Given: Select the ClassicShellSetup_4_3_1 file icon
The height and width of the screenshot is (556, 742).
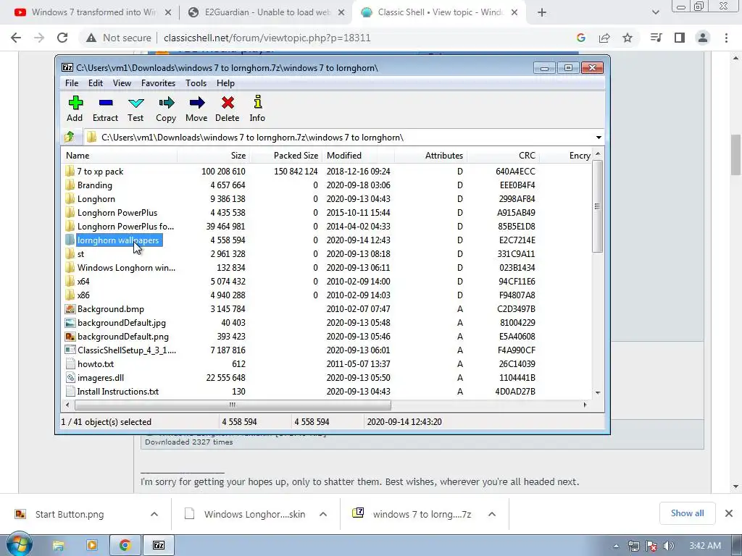Looking at the screenshot, I should [70, 350].
